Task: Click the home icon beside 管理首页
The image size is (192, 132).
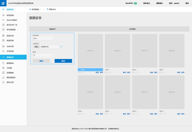Action: (x=3, y=9)
